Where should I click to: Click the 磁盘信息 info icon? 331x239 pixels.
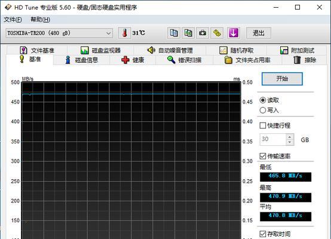[x=68, y=60]
